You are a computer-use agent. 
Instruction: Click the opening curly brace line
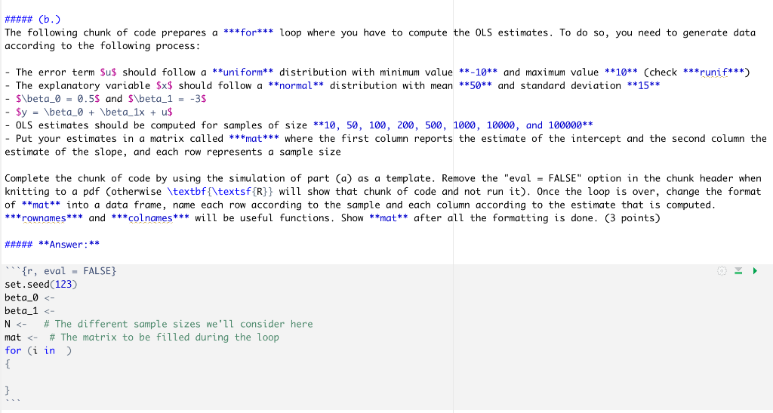click(x=8, y=364)
